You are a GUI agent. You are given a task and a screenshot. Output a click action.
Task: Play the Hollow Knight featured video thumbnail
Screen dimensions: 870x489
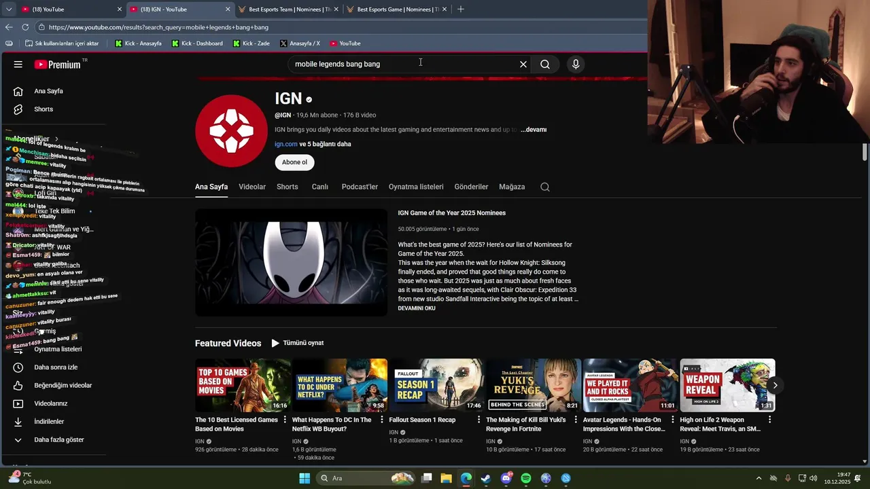click(x=291, y=262)
